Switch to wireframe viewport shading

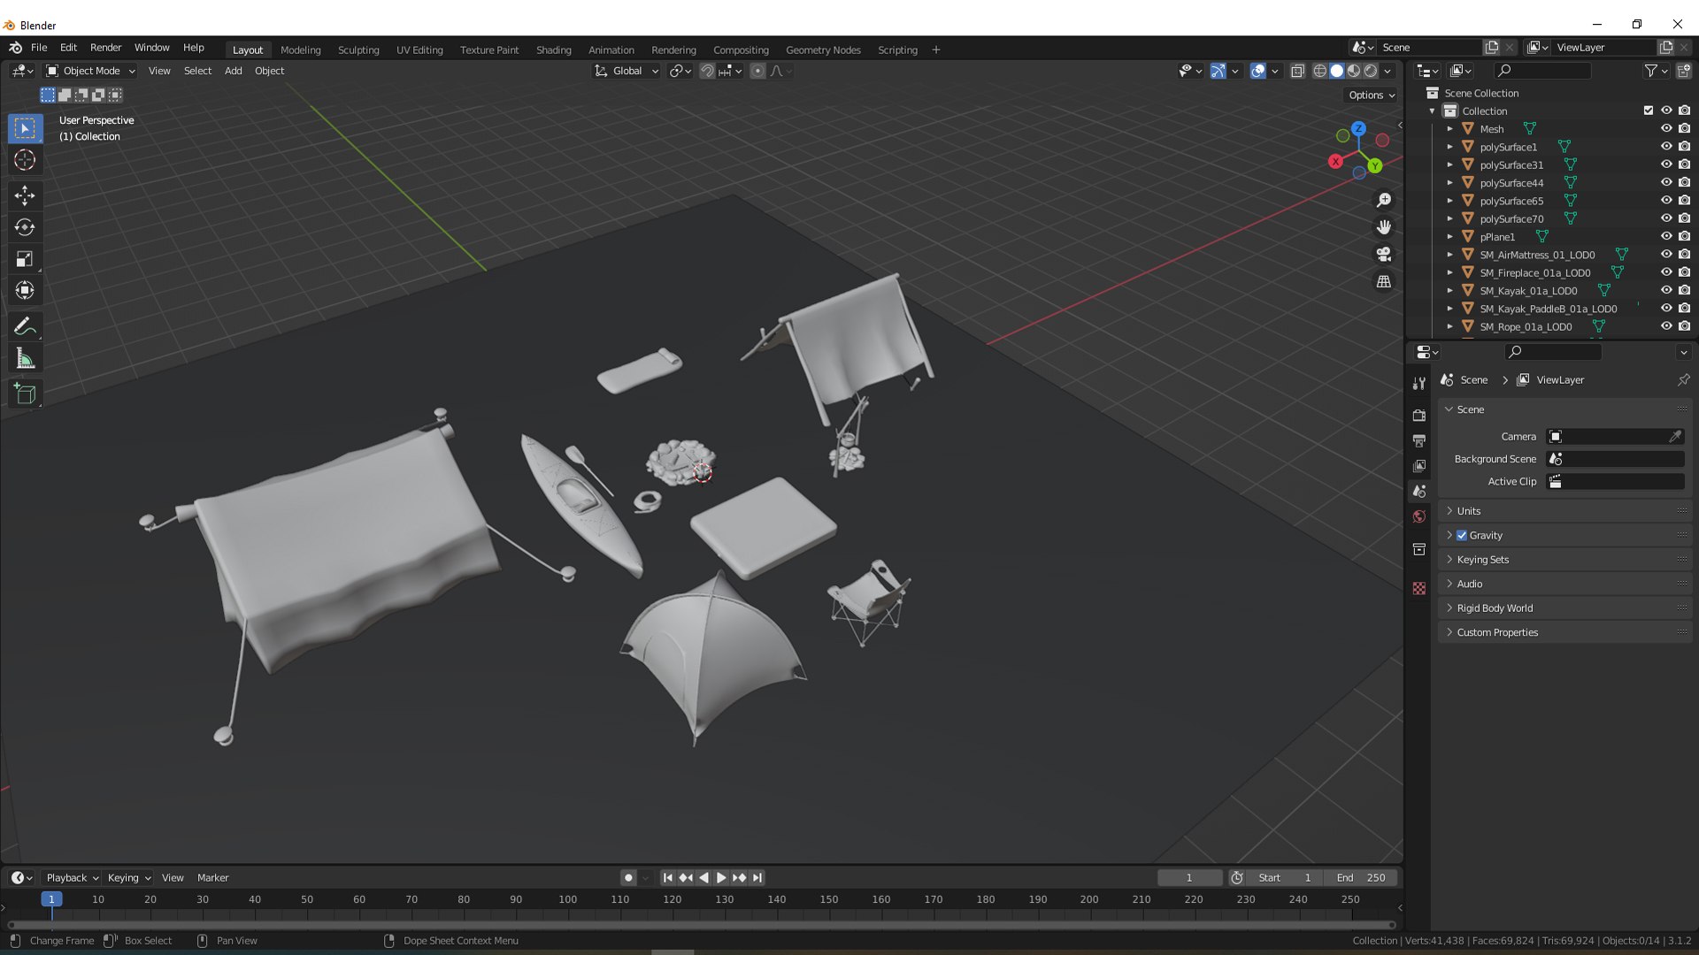(x=1319, y=71)
